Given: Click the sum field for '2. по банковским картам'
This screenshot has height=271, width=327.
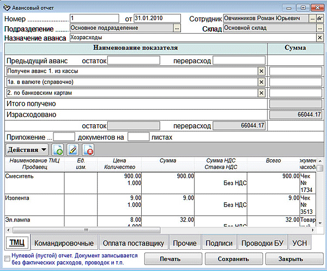Looking at the screenshot, I should [295, 93].
